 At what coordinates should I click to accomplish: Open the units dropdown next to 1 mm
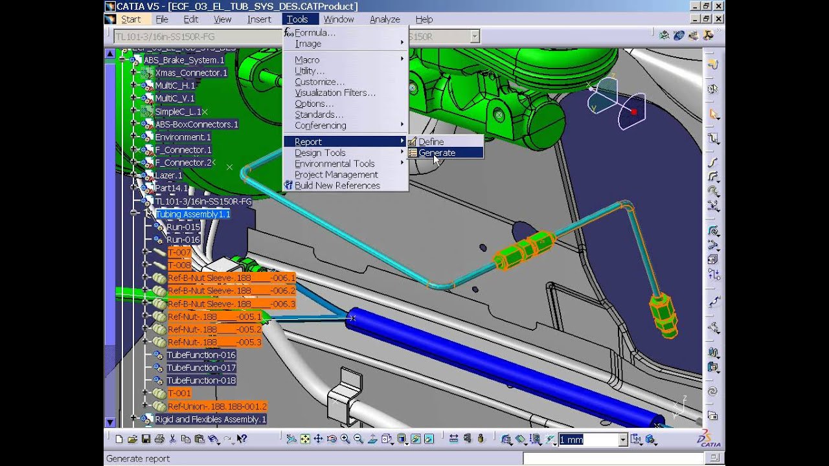(622, 440)
